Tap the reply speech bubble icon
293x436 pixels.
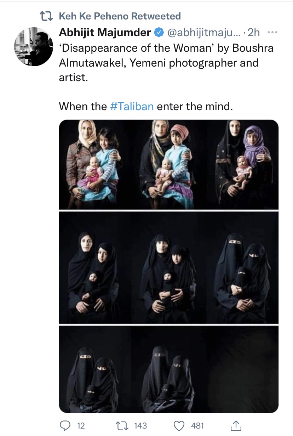65,425
